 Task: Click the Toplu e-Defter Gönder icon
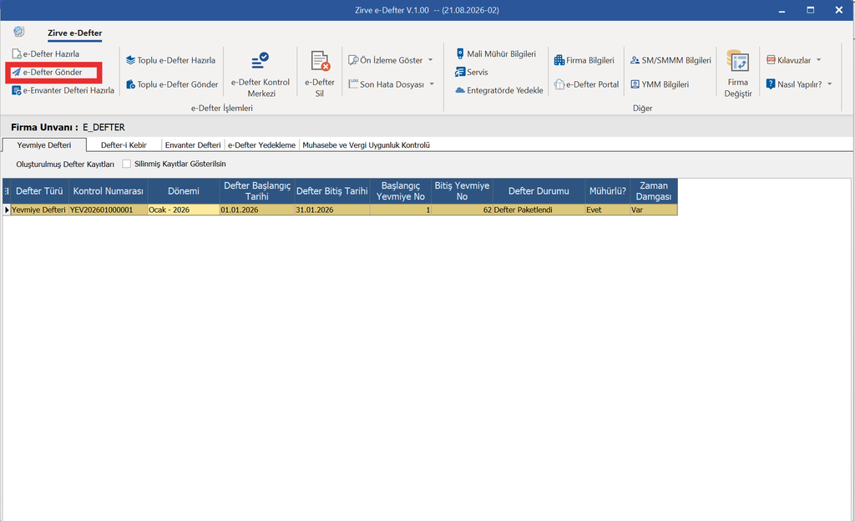point(130,84)
